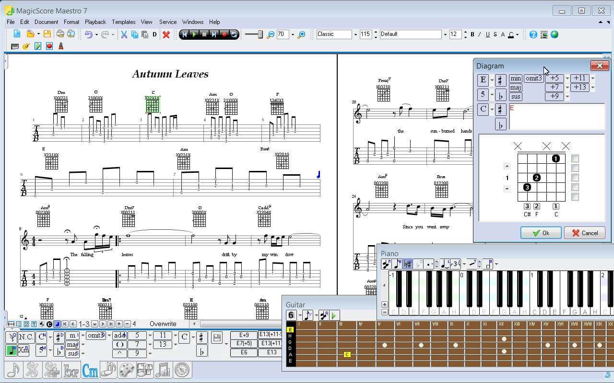The image size is (614, 383).
Task: Tick the first fret checkbox in the Diagram dialog
Action: click(576, 158)
